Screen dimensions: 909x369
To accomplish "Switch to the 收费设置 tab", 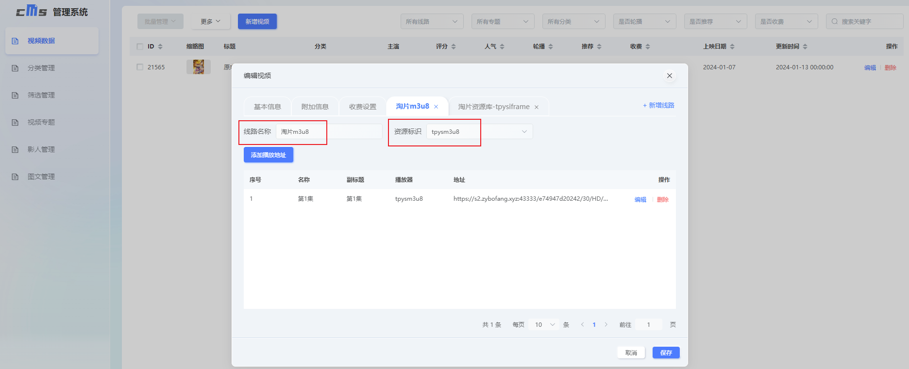I will pos(362,107).
